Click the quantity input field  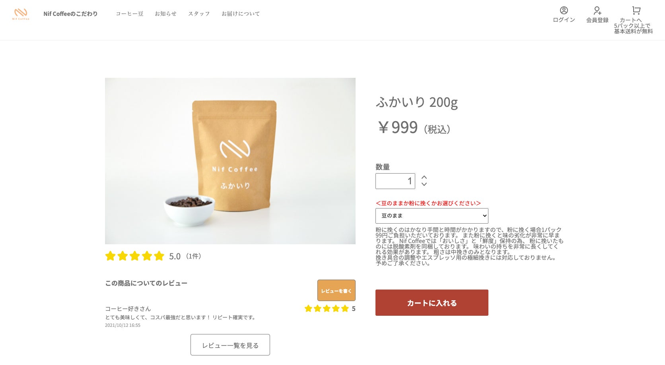click(x=395, y=181)
